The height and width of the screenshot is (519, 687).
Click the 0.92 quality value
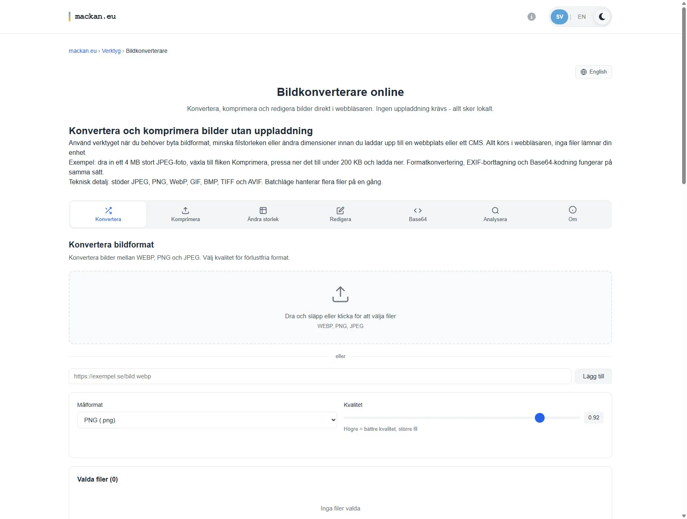pos(593,417)
